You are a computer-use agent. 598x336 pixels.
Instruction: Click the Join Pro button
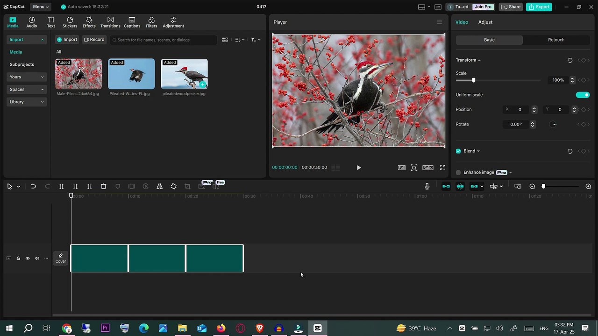483,7
